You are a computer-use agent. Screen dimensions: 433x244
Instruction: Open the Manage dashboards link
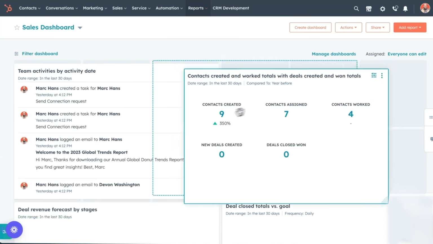pos(334,54)
